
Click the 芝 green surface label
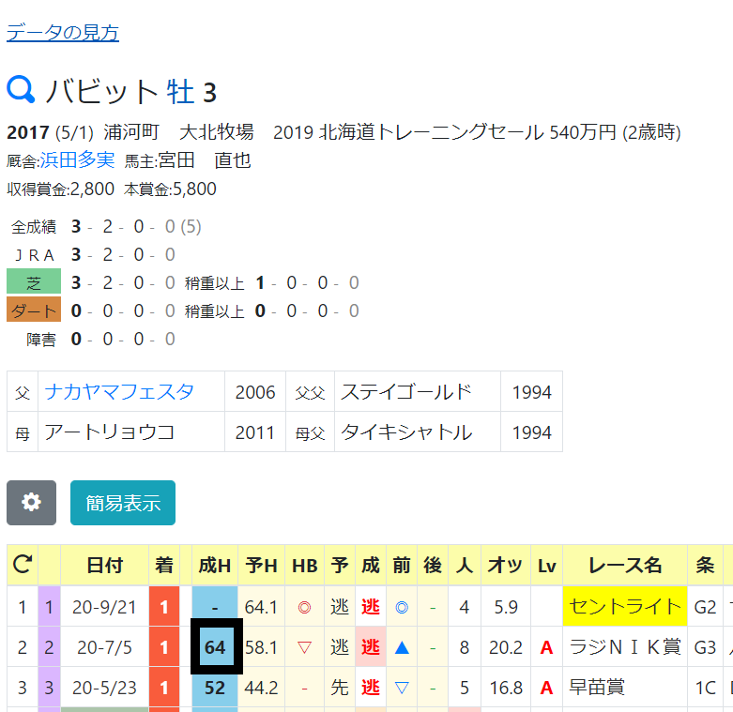(34, 281)
